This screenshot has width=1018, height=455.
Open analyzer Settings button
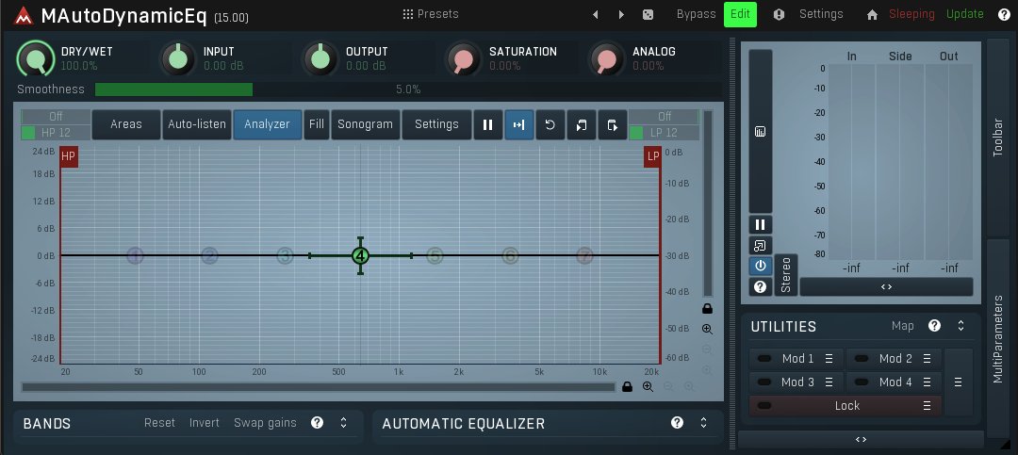[x=436, y=124]
